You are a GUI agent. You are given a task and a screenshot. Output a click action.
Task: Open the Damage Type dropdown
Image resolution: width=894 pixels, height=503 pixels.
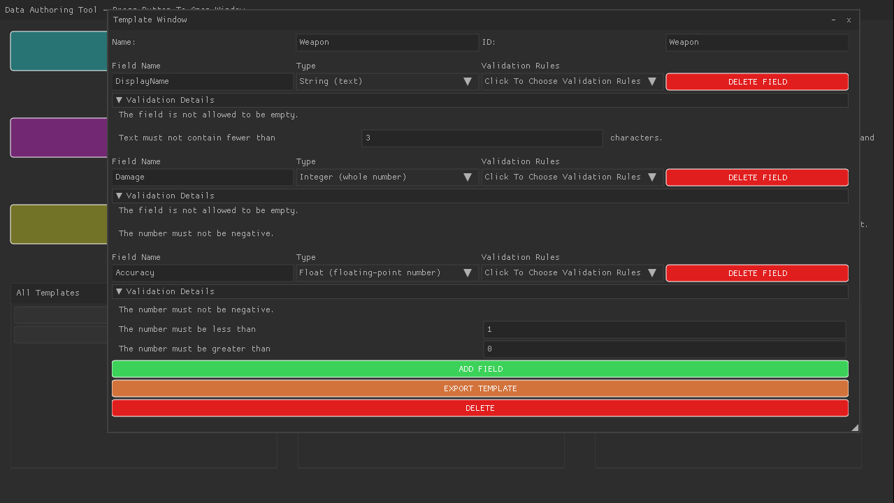pos(387,177)
